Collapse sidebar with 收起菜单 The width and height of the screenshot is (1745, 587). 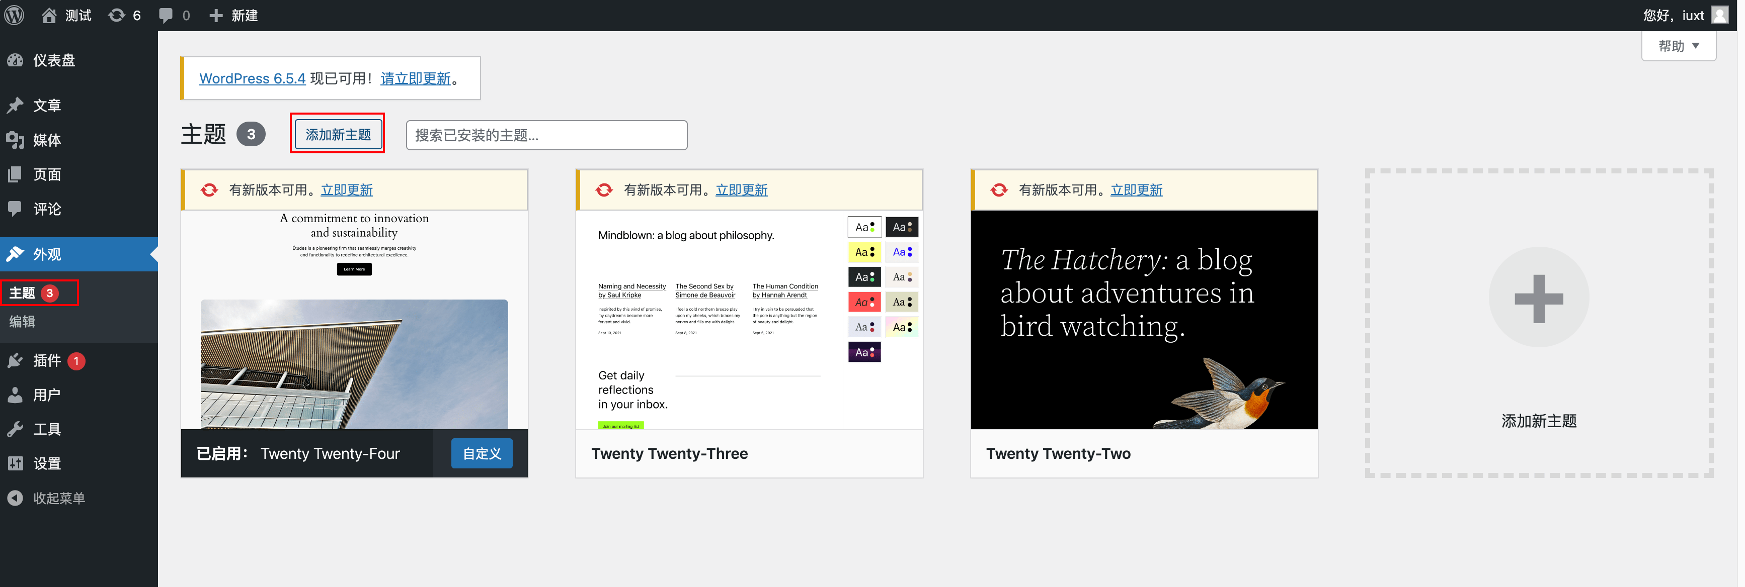[78, 499]
